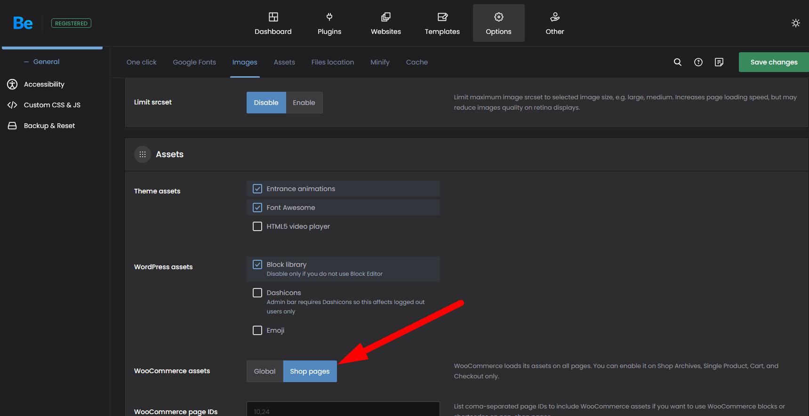Switch to the Cache tab
The image size is (809, 416).
click(417, 62)
